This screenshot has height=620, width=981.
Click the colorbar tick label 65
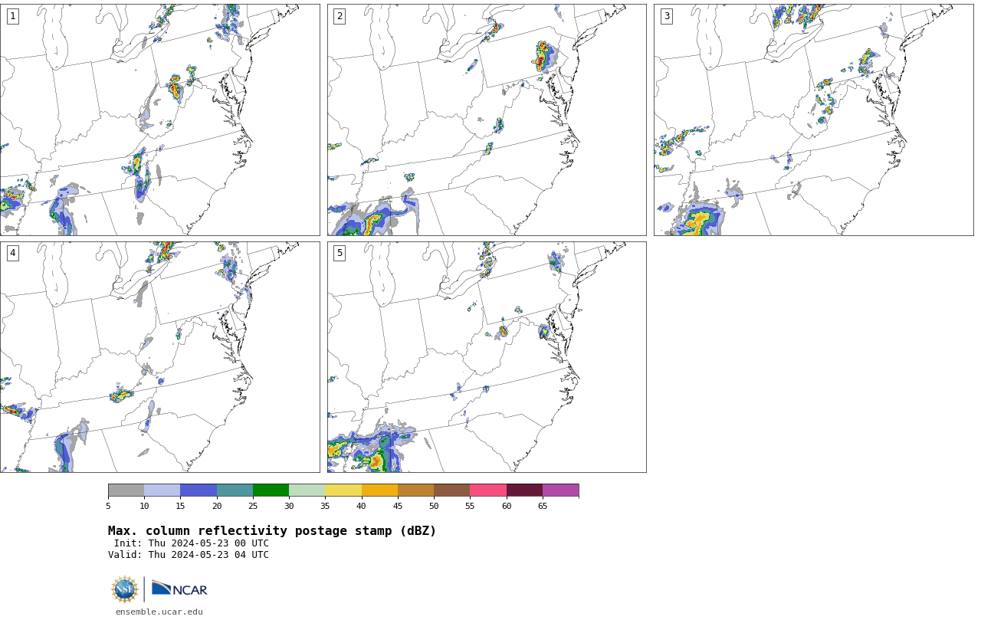click(x=543, y=506)
